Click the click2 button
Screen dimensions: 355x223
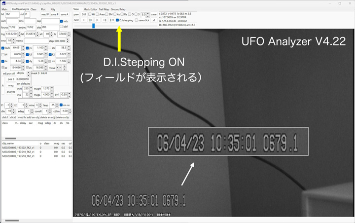(x=13, y=117)
